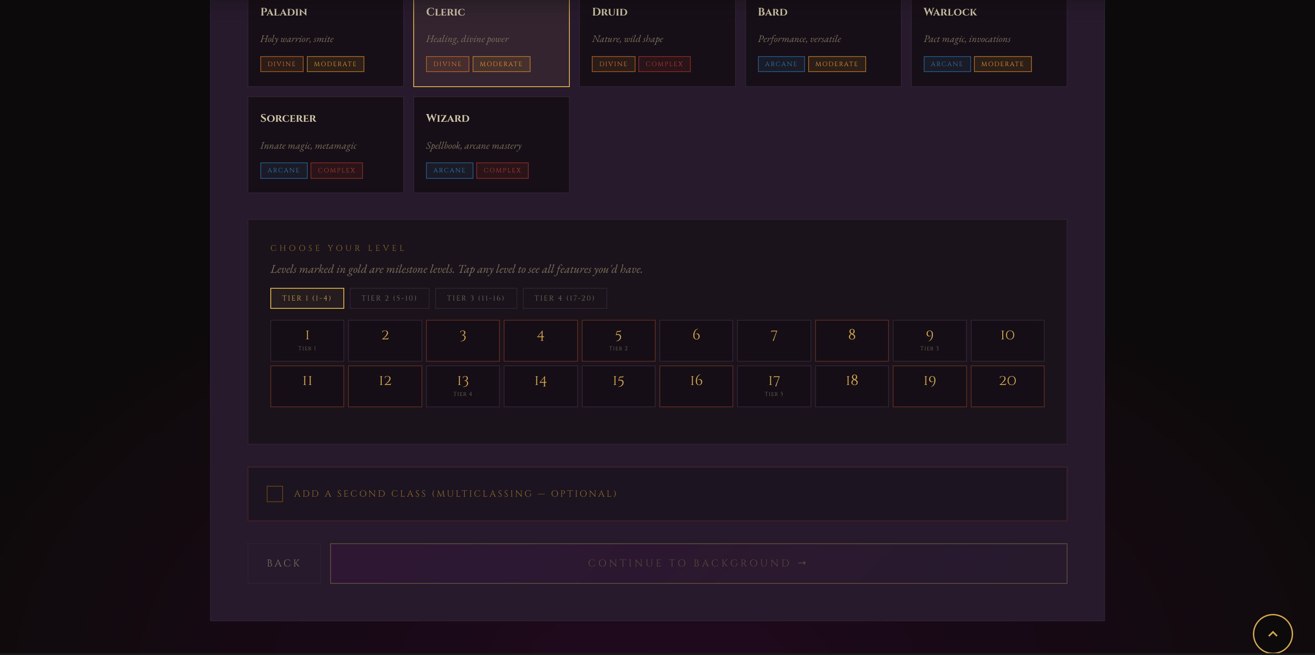This screenshot has height=655, width=1315.
Task: Pick level 5 tile
Action: [618, 341]
